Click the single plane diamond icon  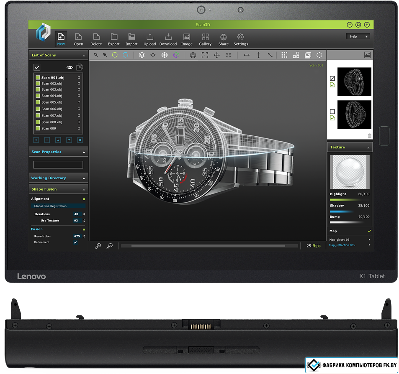pos(153,55)
